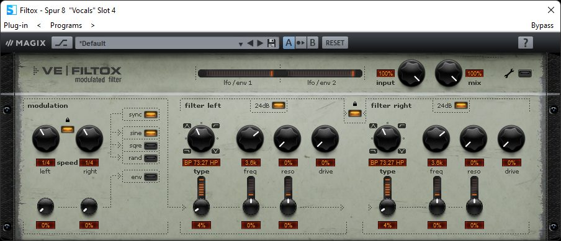Click the mix 100% value display
This screenshot has height=241, width=561.
474,74
